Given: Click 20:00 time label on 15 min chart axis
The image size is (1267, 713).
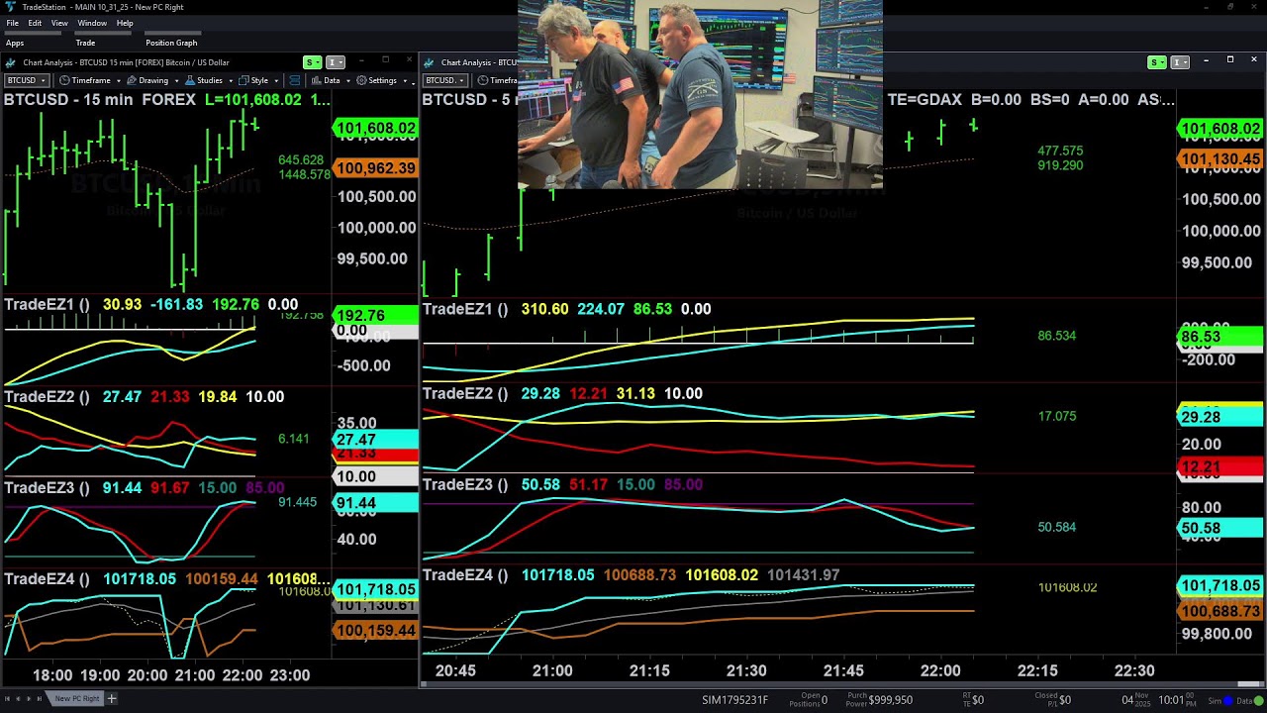Looking at the screenshot, I should 147,675.
